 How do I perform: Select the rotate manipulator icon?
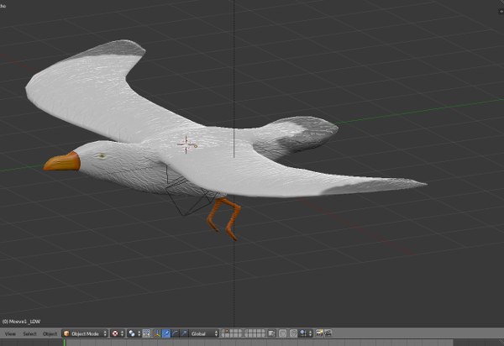tap(175, 333)
